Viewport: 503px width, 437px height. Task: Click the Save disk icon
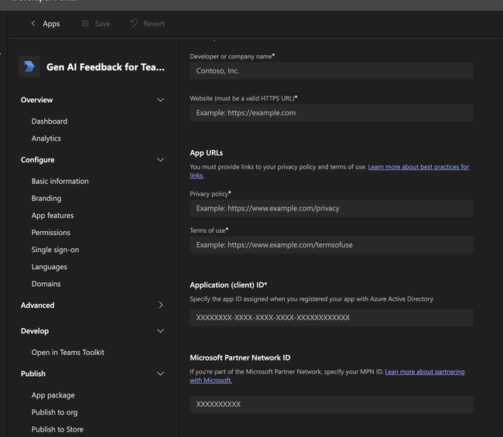[85, 24]
